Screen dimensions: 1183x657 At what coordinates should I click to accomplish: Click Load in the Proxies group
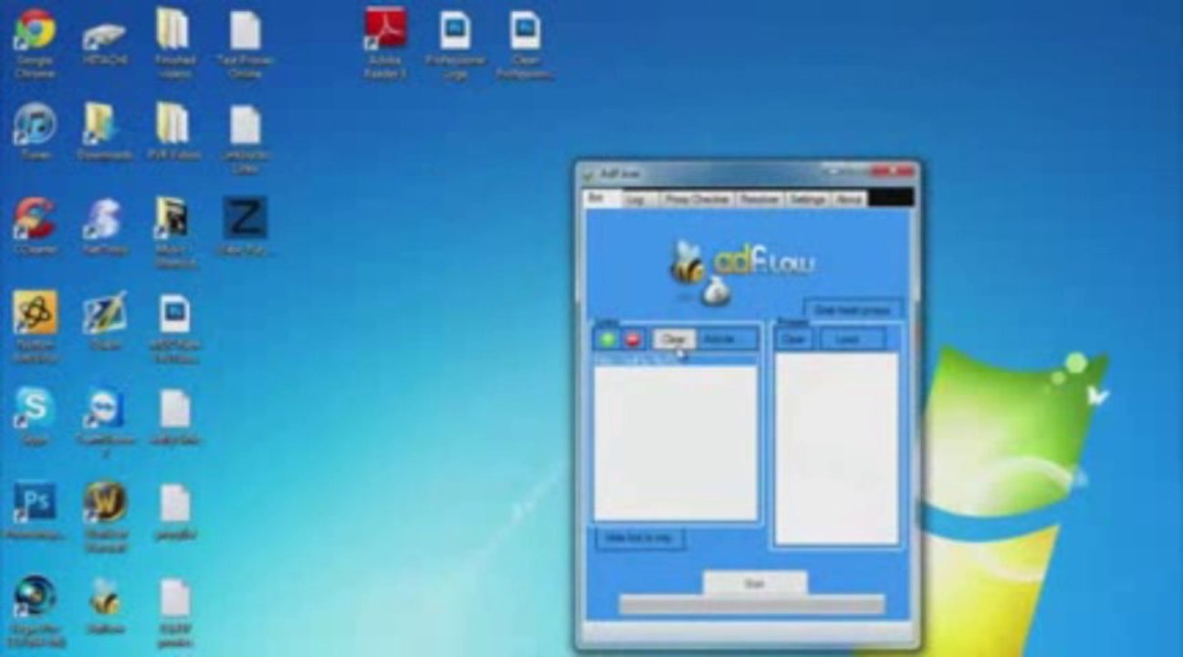[853, 339]
